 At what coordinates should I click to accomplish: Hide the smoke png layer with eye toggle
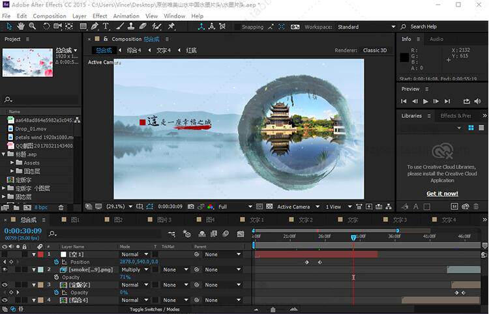pyautogui.click(x=5, y=269)
